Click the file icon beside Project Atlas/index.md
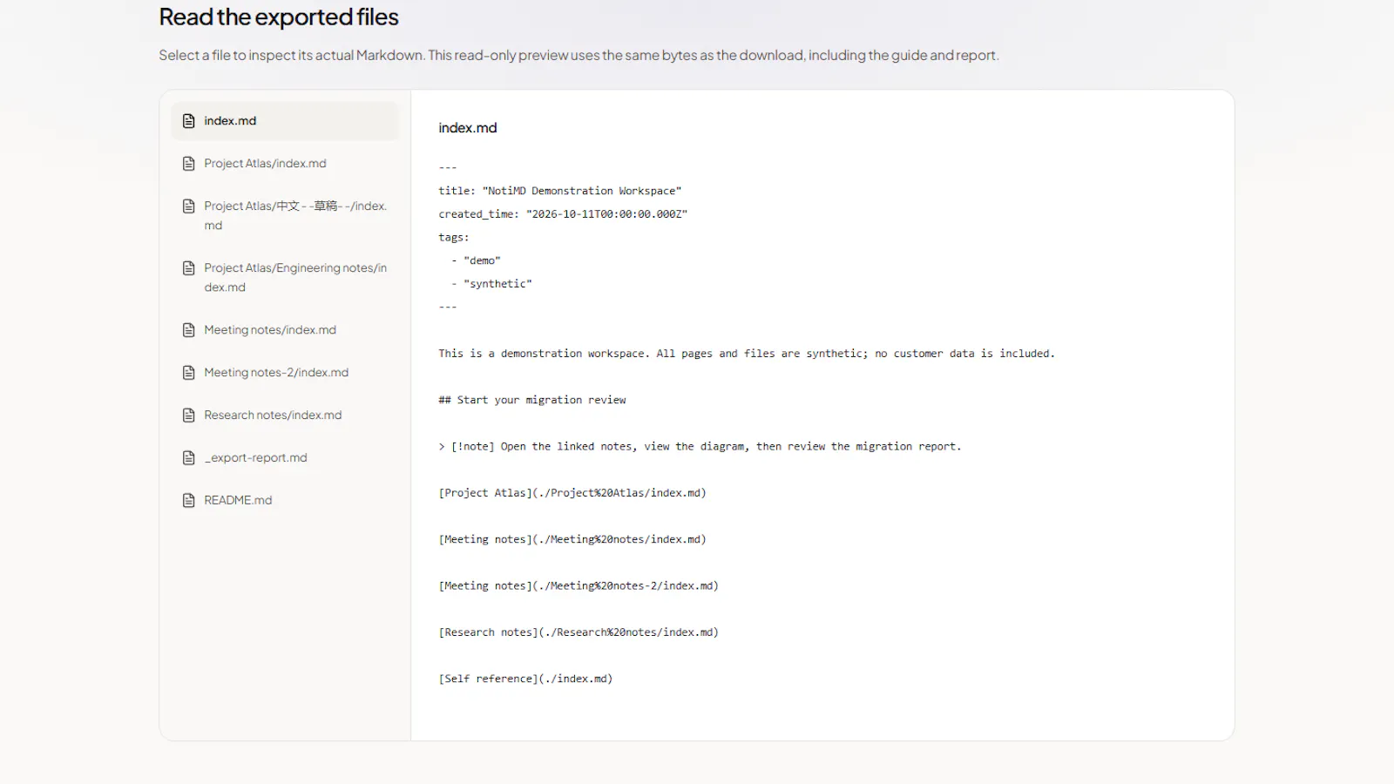 coord(188,164)
